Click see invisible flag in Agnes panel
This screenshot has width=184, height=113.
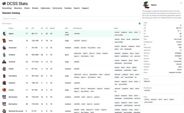pos(148,102)
